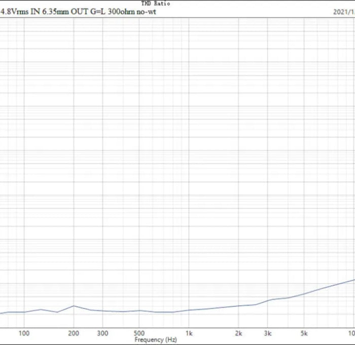
Task: Click the 2k tick label on the frequency axis
Action: pyautogui.click(x=238, y=333)
